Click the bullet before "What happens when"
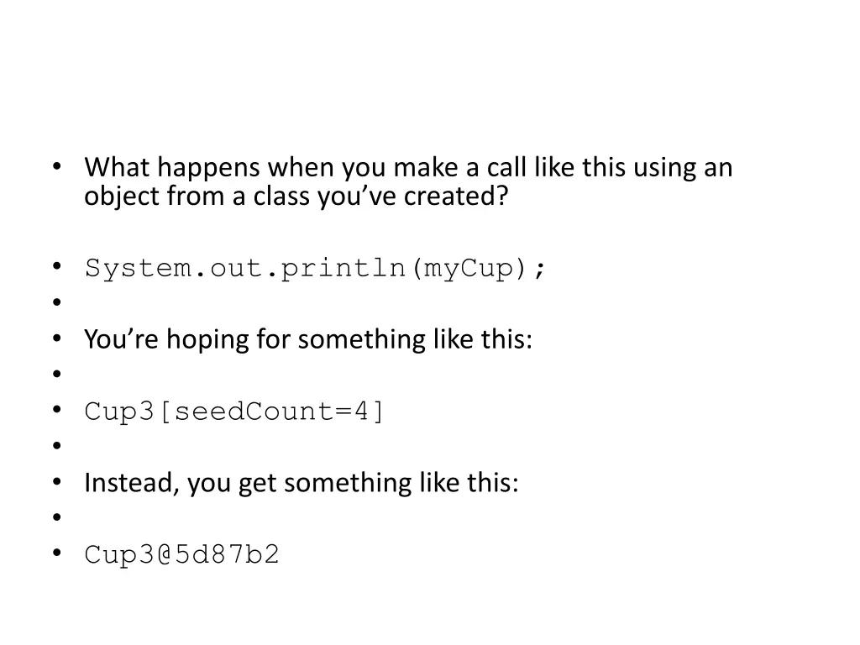860x645 pixels. pos(57,165)
